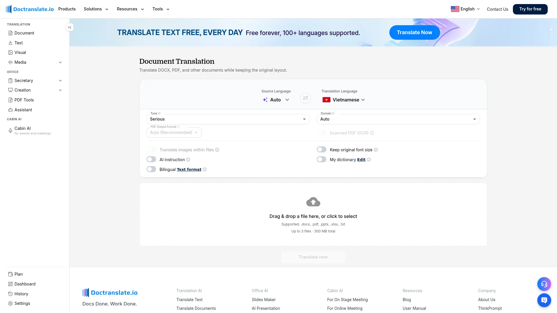Open the chatbot smiley floating button

pos(544,300)
